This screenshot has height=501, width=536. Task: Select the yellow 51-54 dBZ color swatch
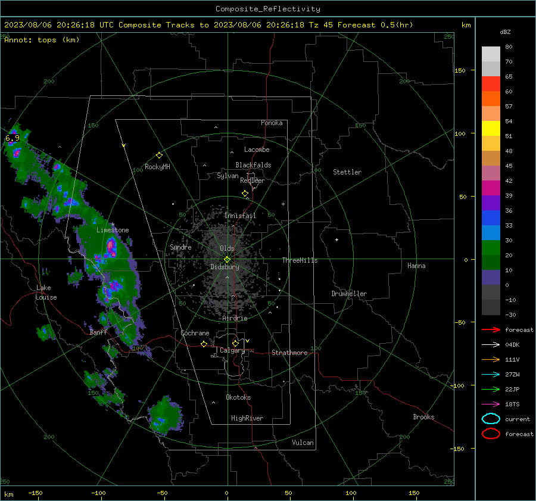click(491, 129)
